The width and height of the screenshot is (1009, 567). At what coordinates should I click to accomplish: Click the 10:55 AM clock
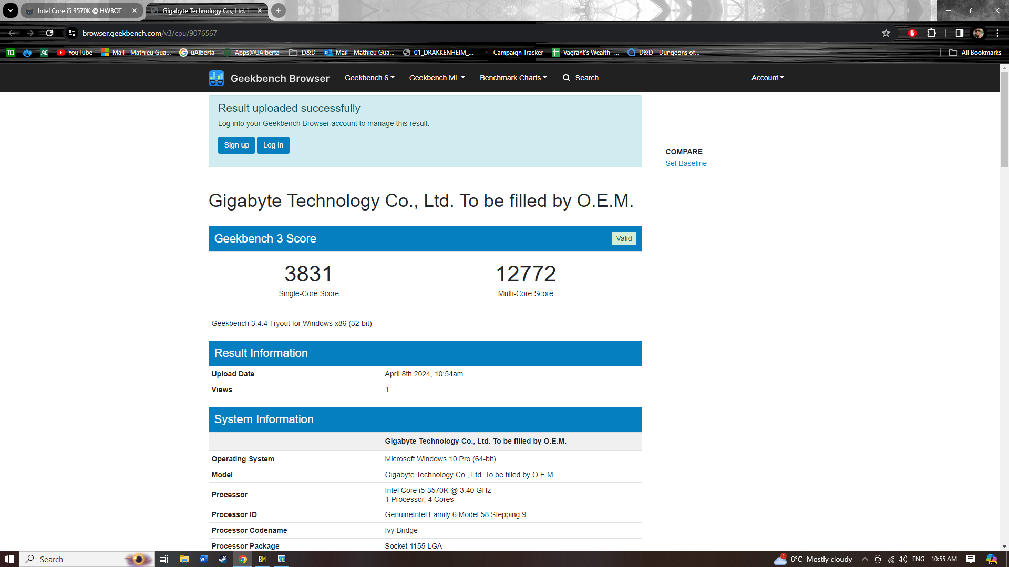(x=944, y=559)
